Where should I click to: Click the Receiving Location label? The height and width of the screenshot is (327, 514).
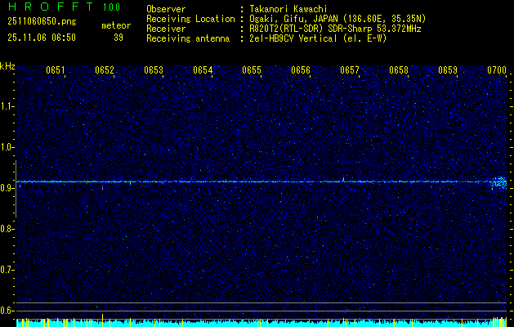tap(190, 19)
